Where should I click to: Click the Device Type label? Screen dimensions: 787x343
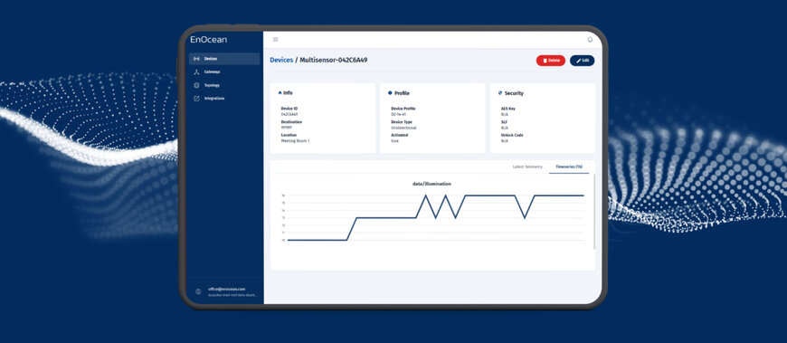point(403,122)
